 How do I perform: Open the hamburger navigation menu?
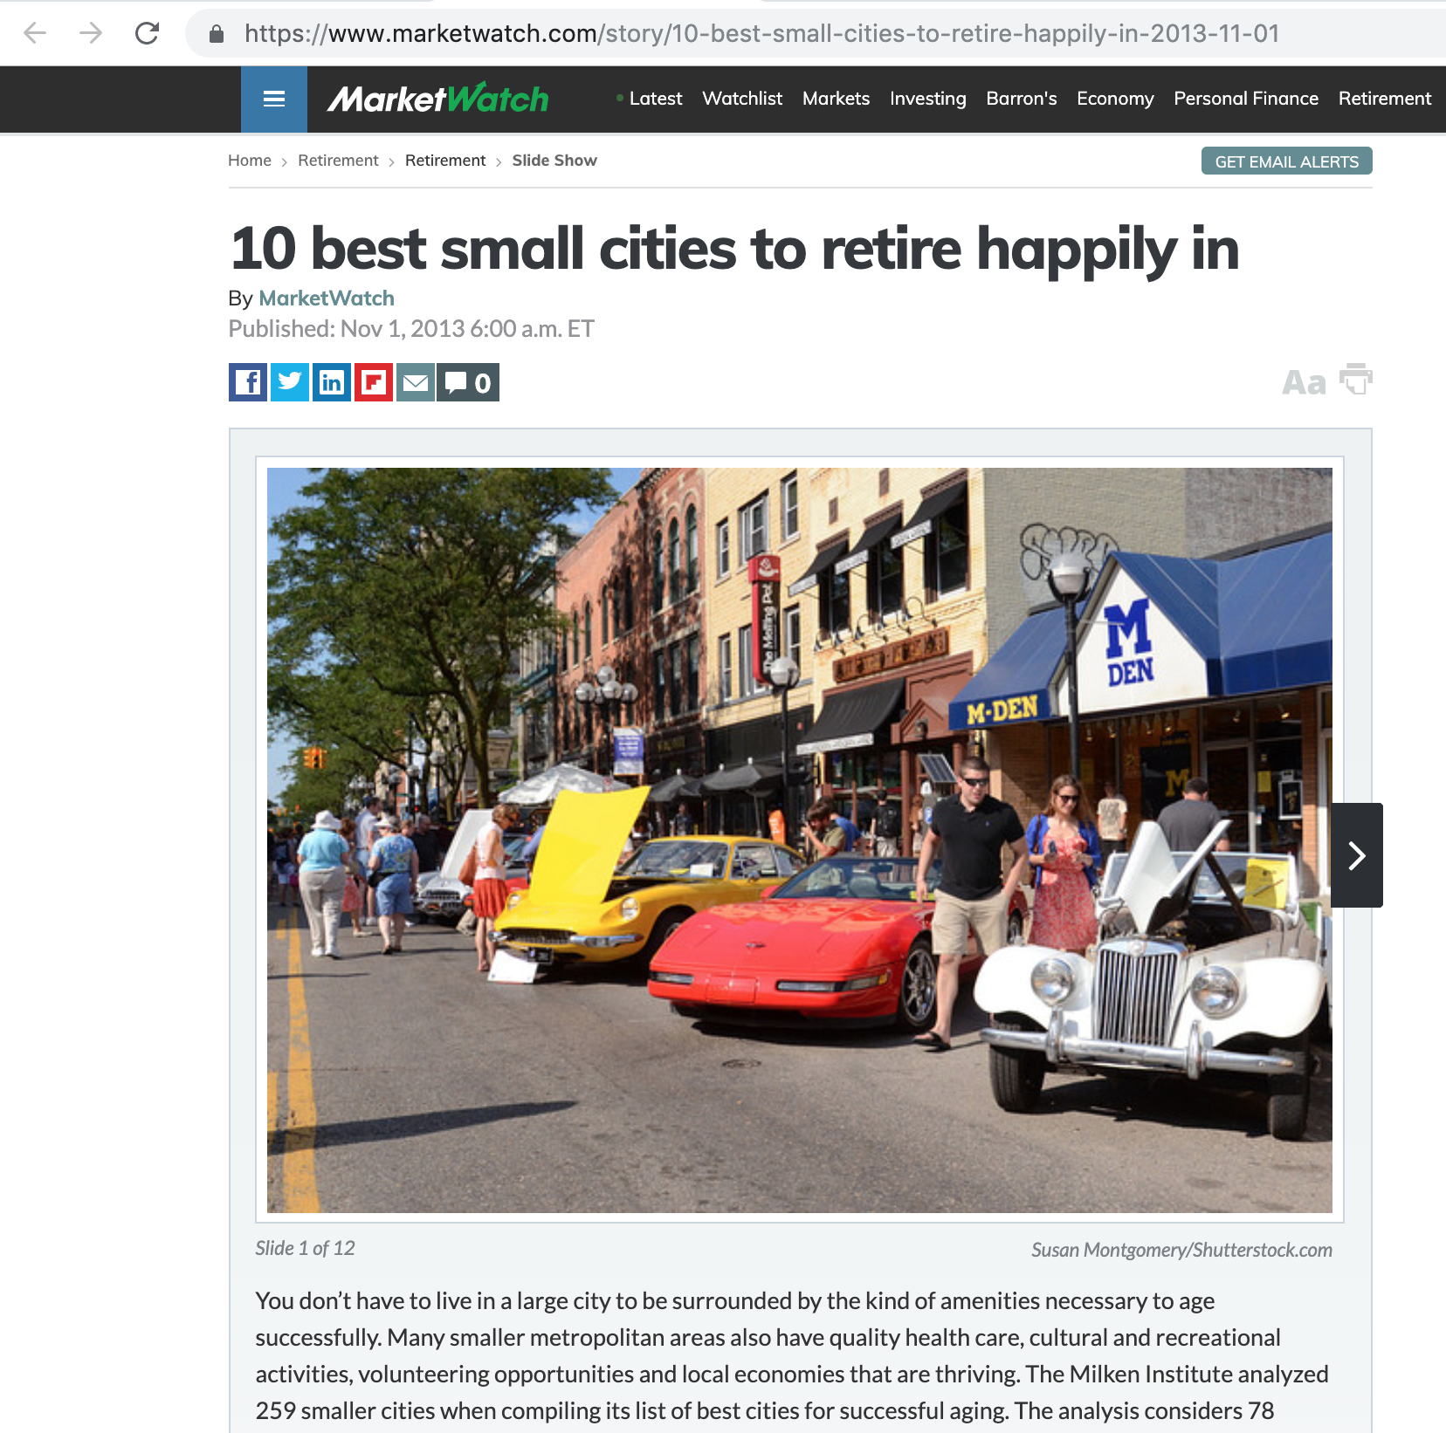(274, 99)
